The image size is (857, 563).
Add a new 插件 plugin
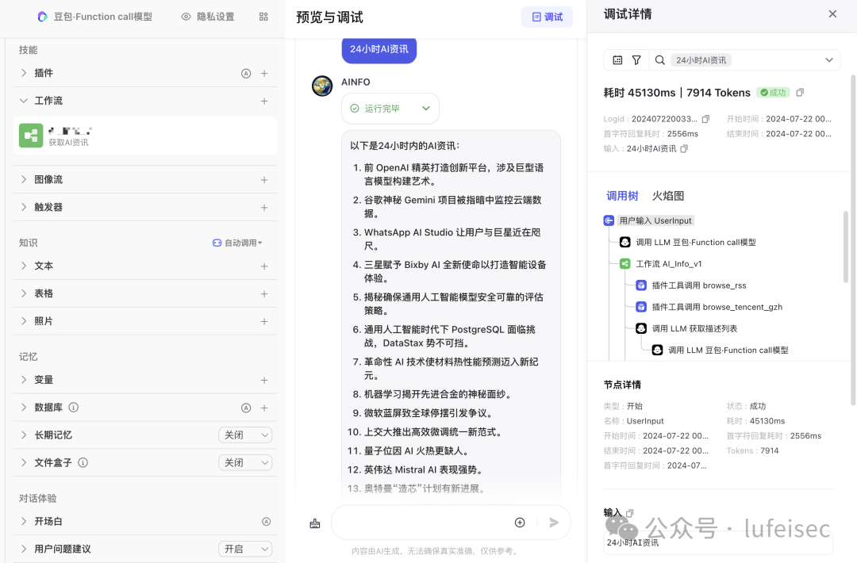pos(264,73)
